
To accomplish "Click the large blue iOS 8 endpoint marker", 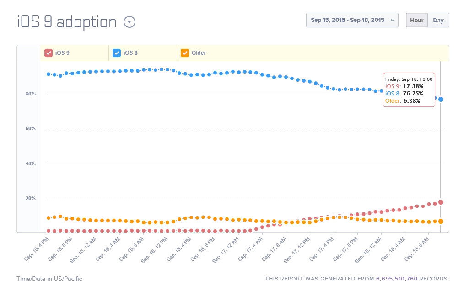I will coord(441,99).
